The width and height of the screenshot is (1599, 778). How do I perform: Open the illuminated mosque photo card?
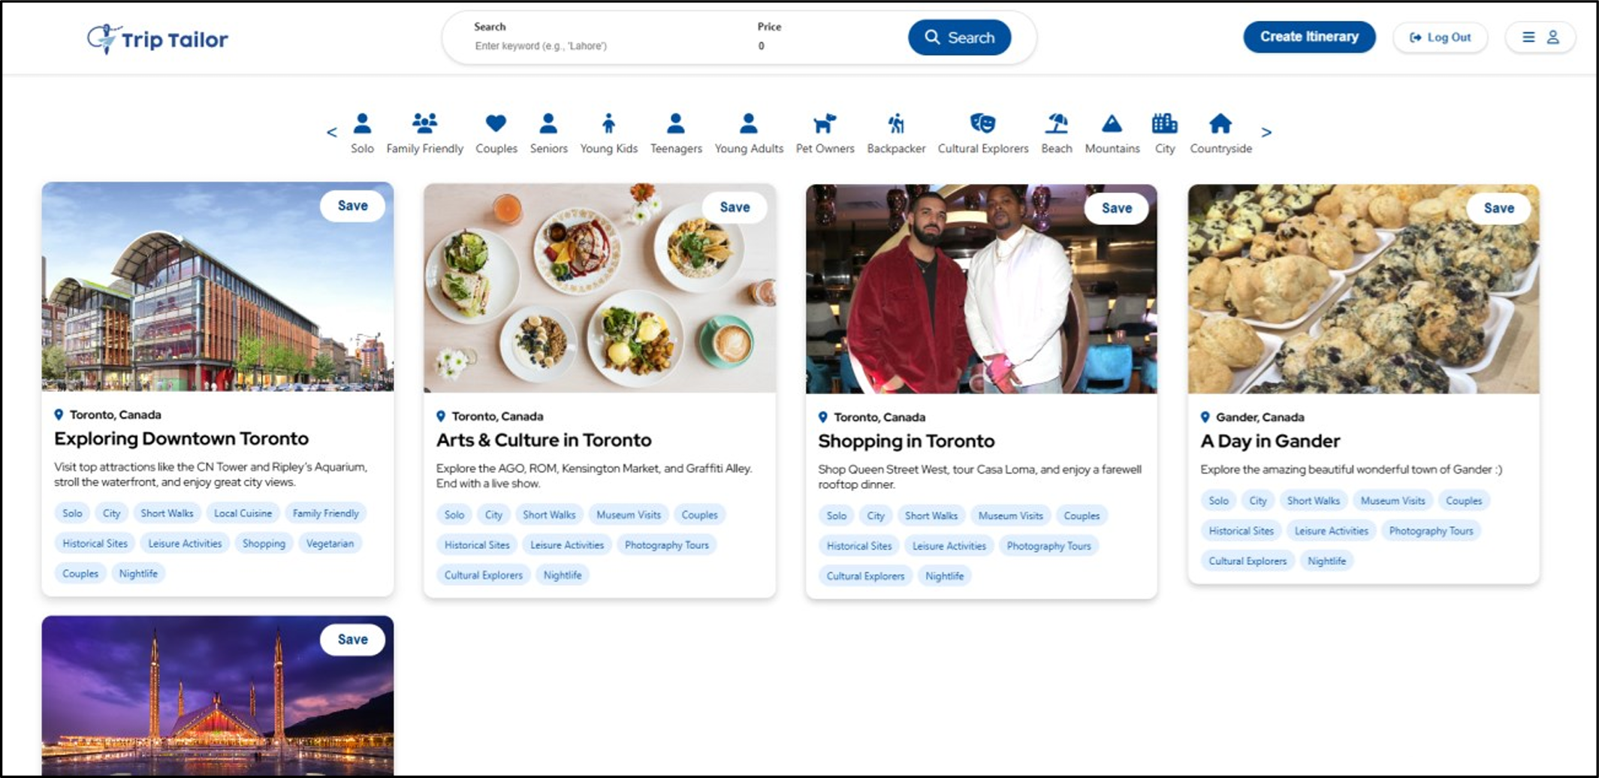[218, 696]
